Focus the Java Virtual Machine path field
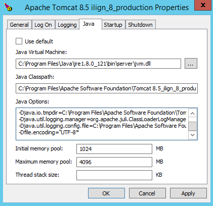This screenshot has height=206, width=213. click(98, 64)
